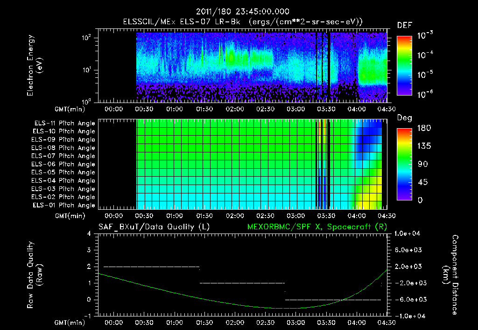Image resolution: width=478 pixels, height=330 pixels.
Task: Select the Component Distance (km) axis label
Action: click(450, 275)
